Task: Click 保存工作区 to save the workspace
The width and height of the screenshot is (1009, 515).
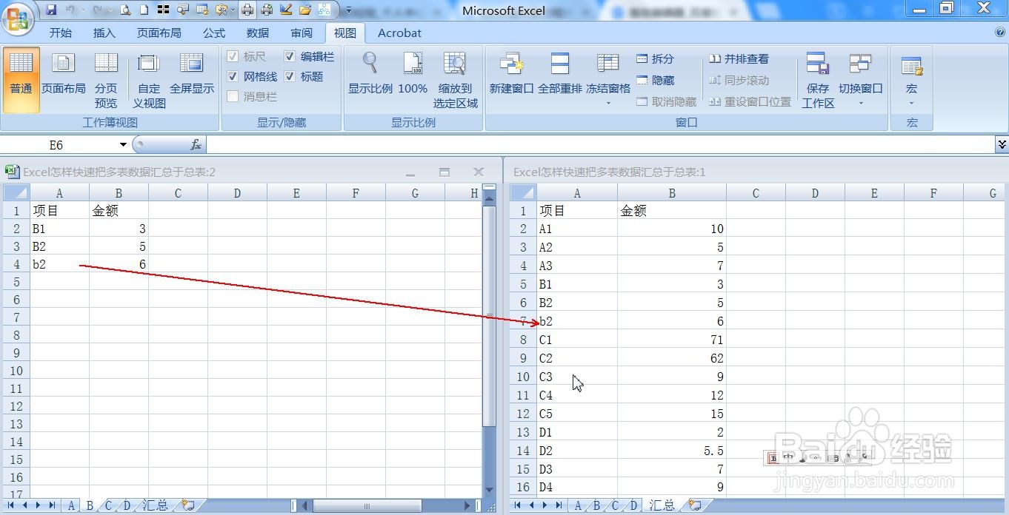Action: point(818,79)
